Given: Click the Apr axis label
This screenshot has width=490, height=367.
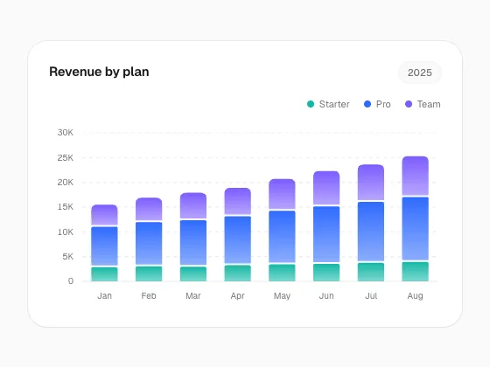Looking at the screenshot, I should pos(237,295).
